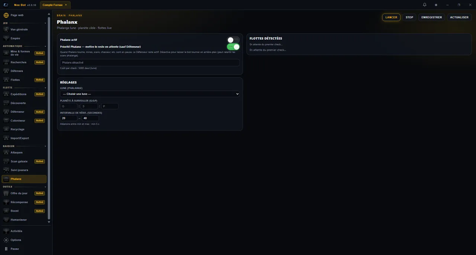Click the Recherches sidebar icon
The image size is (476, 255).
(6, 62)
